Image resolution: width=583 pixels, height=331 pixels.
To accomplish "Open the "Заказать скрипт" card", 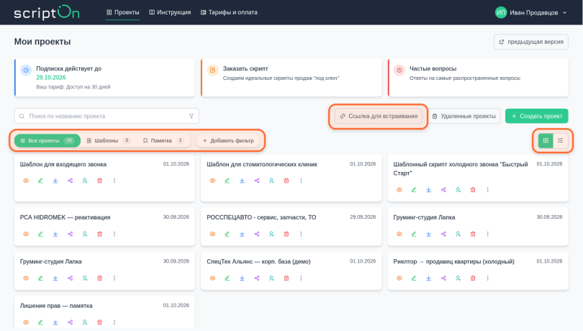I will pyautogui.click(x=291, y=78).
